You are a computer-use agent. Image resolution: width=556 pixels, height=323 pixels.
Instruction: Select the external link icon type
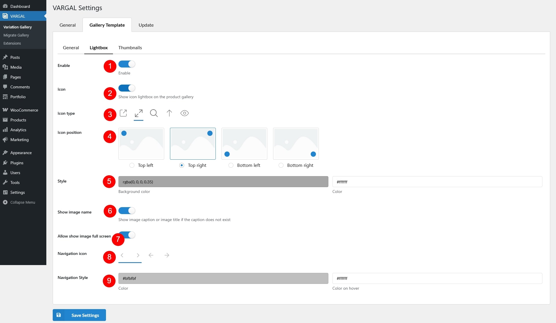pyautogui.click(x=123, y=113)
